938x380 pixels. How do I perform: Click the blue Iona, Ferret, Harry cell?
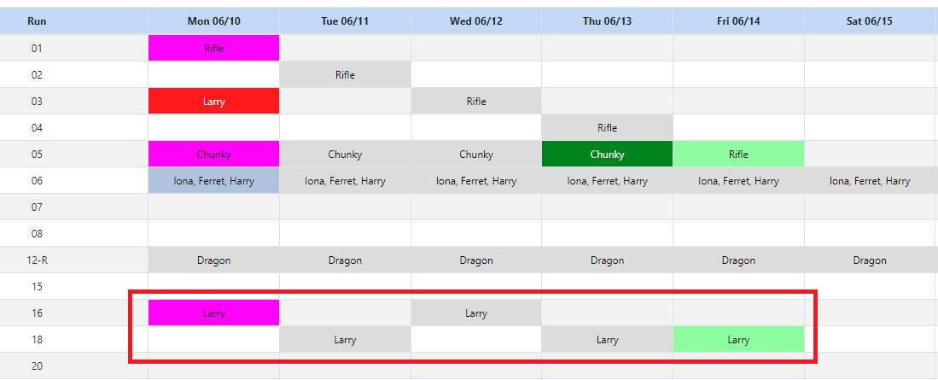point(213,181)
